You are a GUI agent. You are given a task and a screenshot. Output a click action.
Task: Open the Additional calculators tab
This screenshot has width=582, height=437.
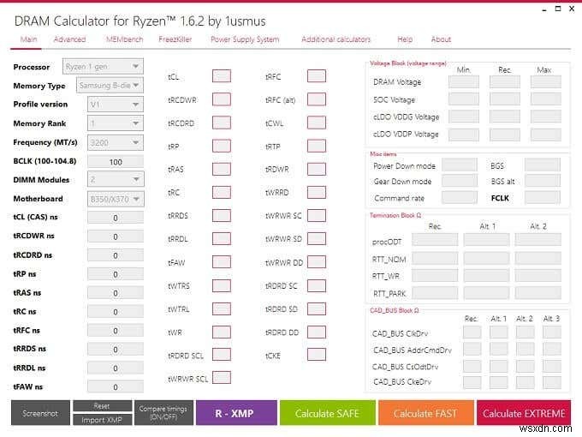tap(336, 39)
